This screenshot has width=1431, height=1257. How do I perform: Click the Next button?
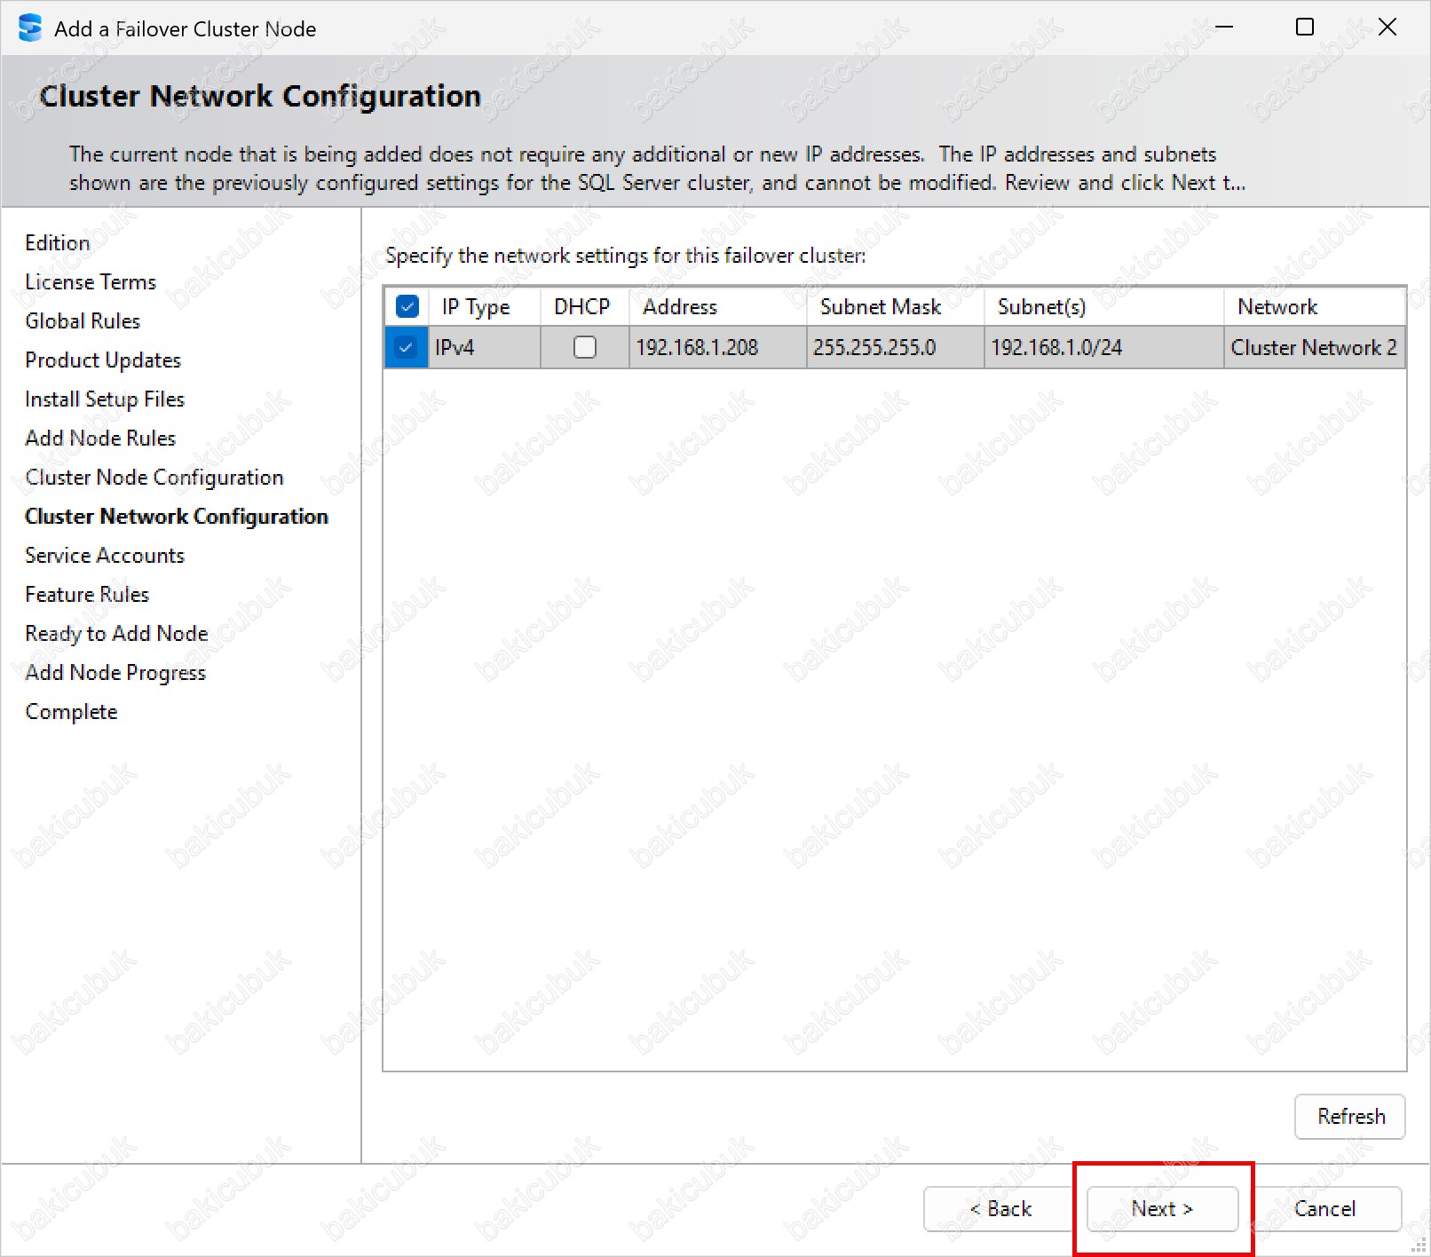(x=1161, y=1208)
